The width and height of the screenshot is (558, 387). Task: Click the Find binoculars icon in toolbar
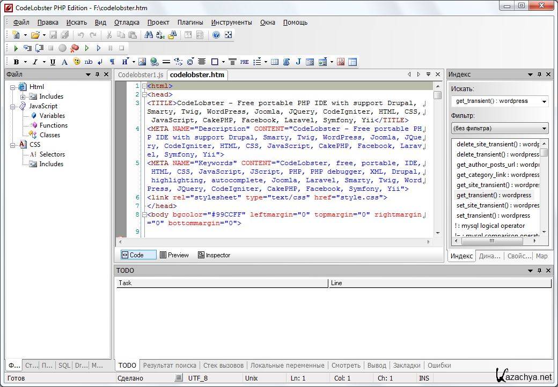coord(148,35)
